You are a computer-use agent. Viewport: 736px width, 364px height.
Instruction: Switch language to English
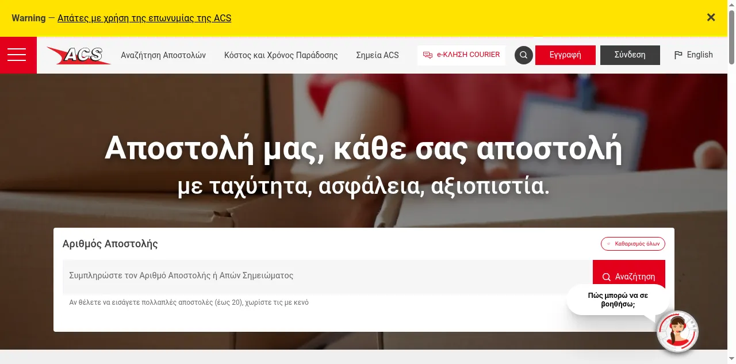[x=693, y=55]
